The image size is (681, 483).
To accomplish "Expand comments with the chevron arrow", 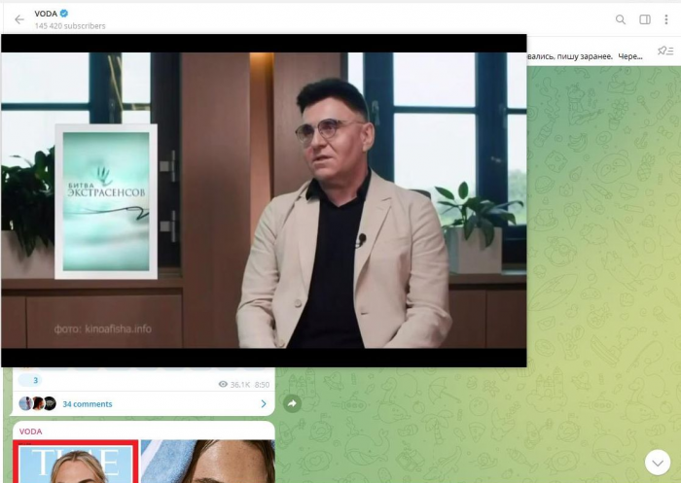I will (264, 404).
